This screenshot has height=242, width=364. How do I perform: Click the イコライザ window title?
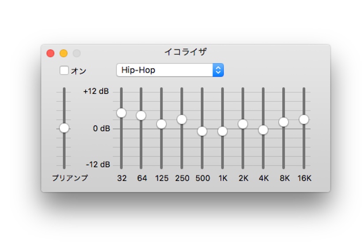click(185, 51)
